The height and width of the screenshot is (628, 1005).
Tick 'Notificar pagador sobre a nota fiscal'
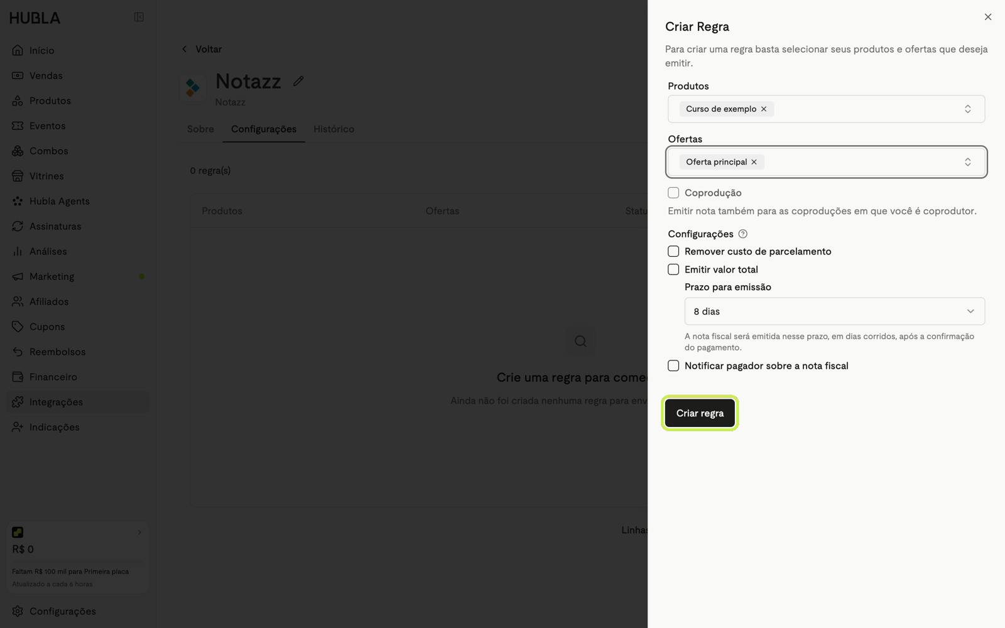coord(673,365)
